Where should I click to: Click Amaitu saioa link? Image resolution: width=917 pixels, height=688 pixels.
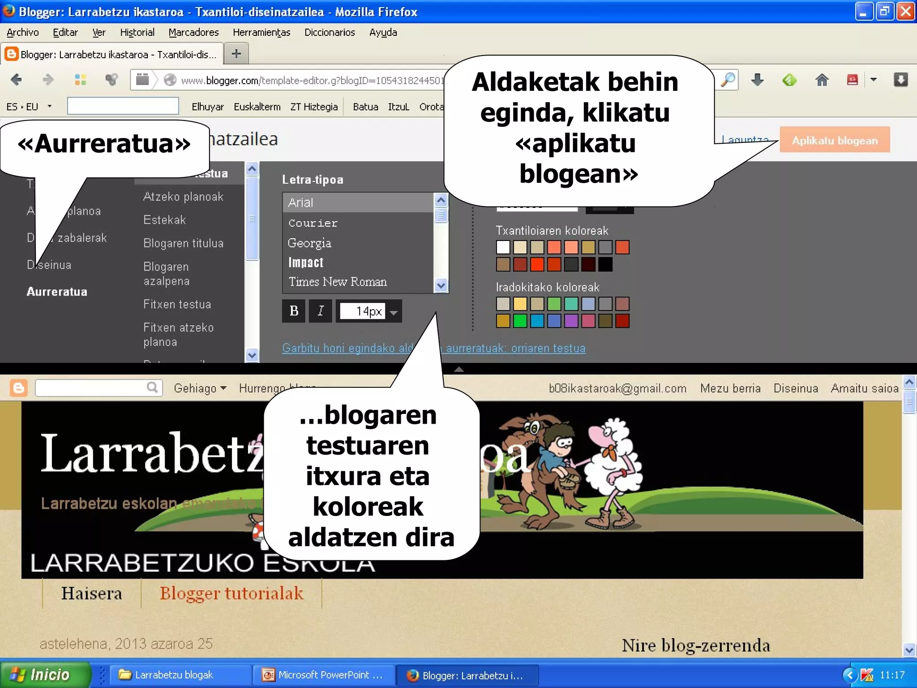865,388
